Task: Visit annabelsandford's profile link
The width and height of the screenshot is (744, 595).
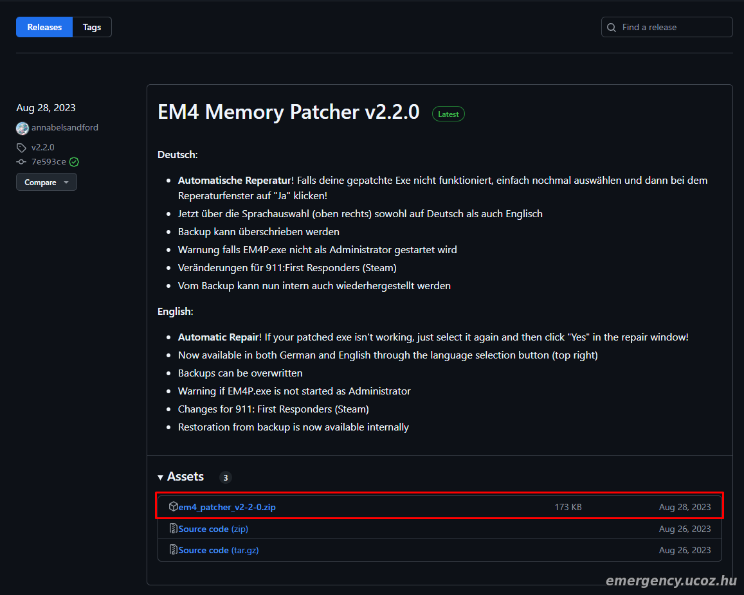Action: coord(65,127)
